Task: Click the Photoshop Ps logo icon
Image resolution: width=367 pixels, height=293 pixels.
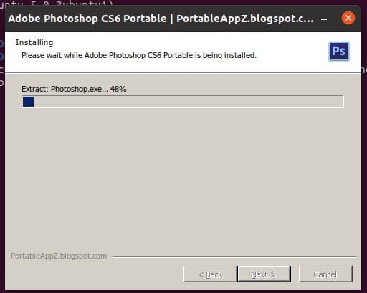Action: 339,51
